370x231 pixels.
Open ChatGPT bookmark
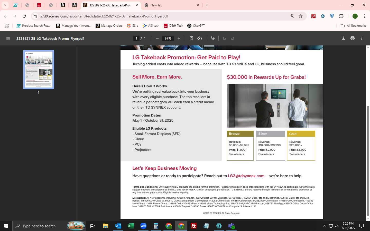click(196, 26)
